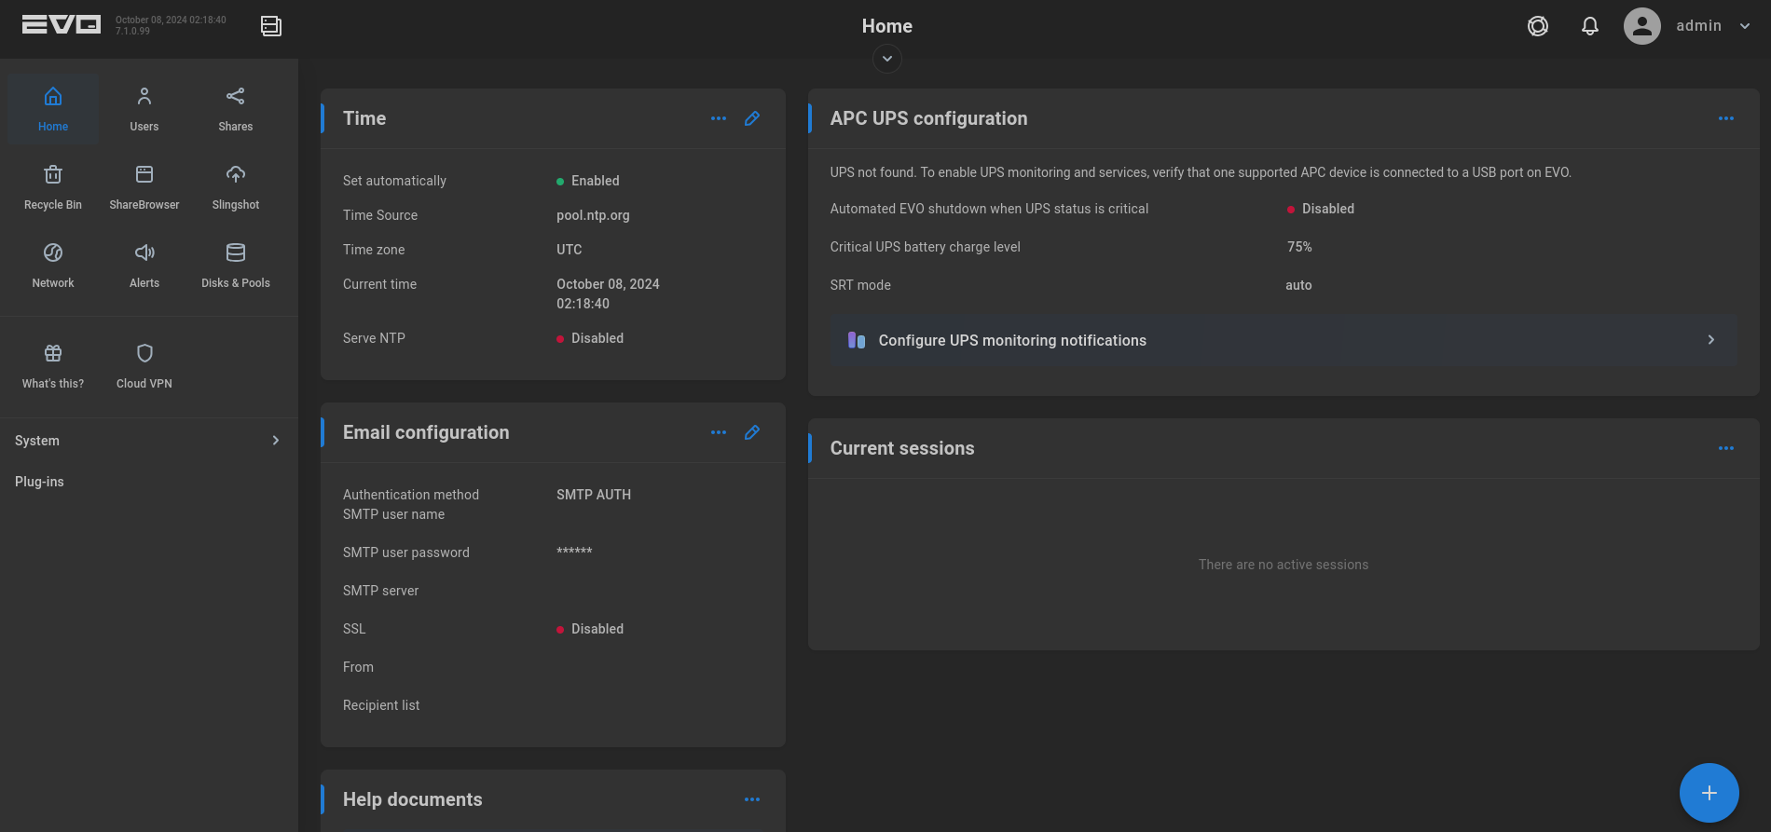Open APC UPS configuration more options
Viewport: 1771px width, 832px height.
tap(1726, 118)
